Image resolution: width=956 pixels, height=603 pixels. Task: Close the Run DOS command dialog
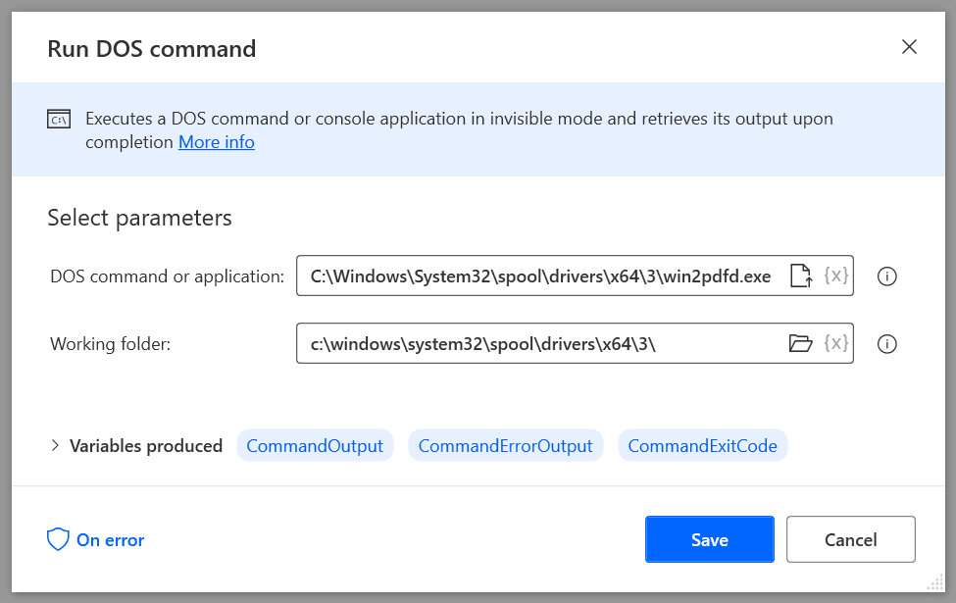(909, 46)
